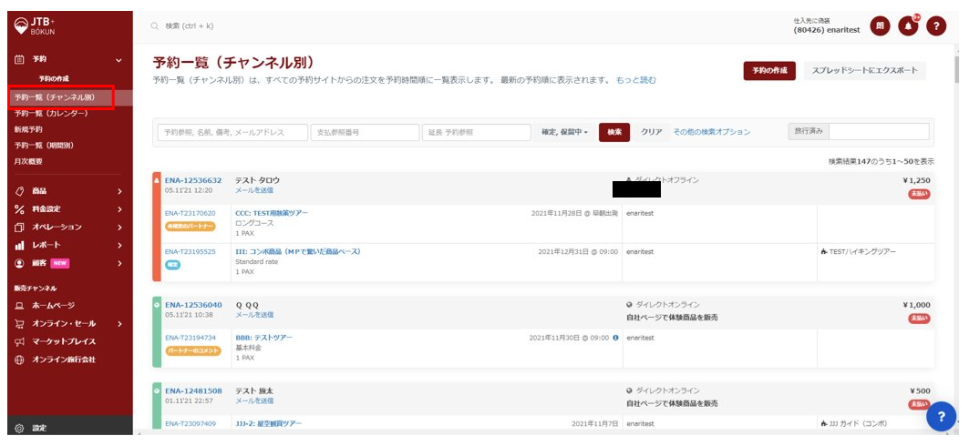
Task: Click the dark red 検索 button
Action: point(614,132)
